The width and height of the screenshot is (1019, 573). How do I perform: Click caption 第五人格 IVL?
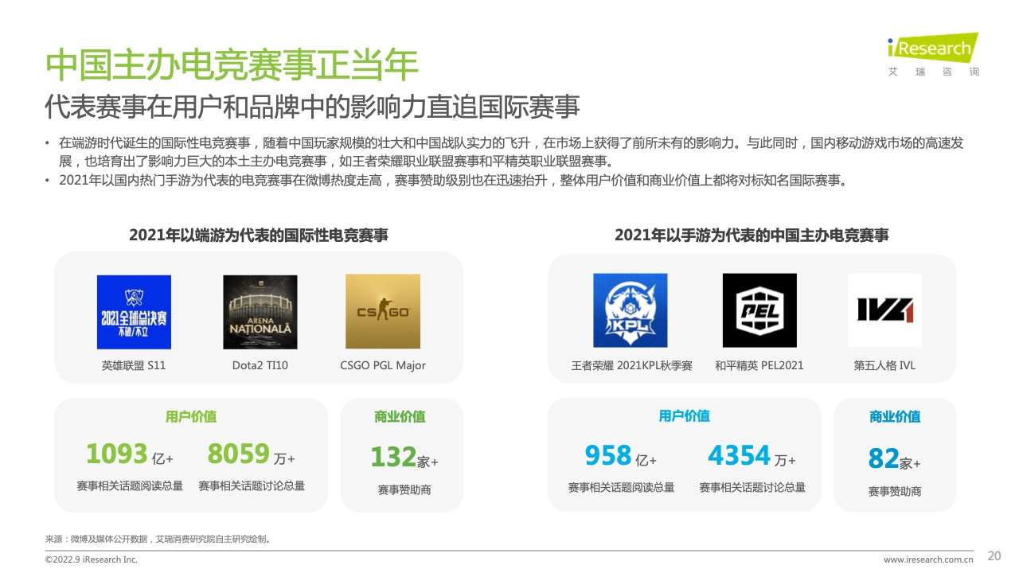pos(884,365)
